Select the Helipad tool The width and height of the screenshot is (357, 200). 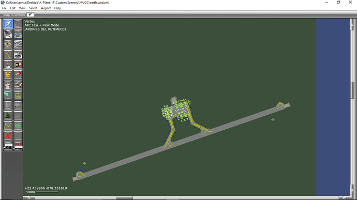click(8, 44)
